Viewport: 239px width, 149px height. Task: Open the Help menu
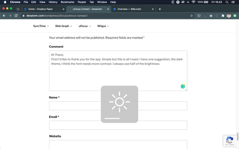113,2
